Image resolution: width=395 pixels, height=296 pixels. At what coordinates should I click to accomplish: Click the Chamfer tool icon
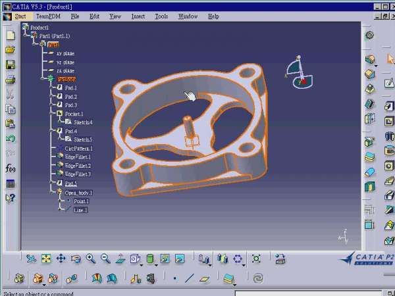[369, 74]
